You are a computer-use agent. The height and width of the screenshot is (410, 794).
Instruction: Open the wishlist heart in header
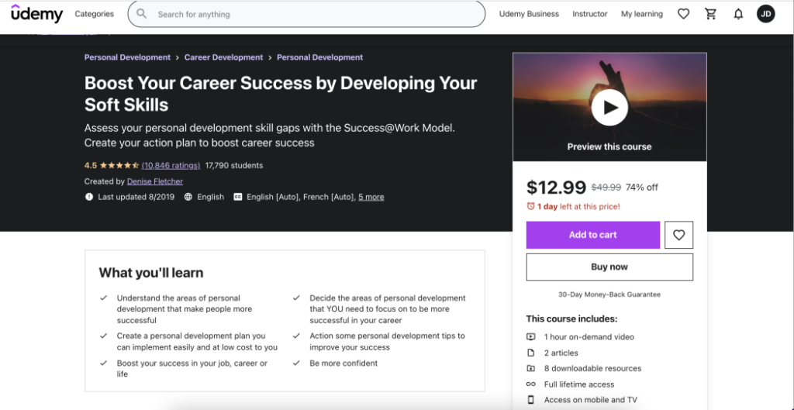pos(683,14)
